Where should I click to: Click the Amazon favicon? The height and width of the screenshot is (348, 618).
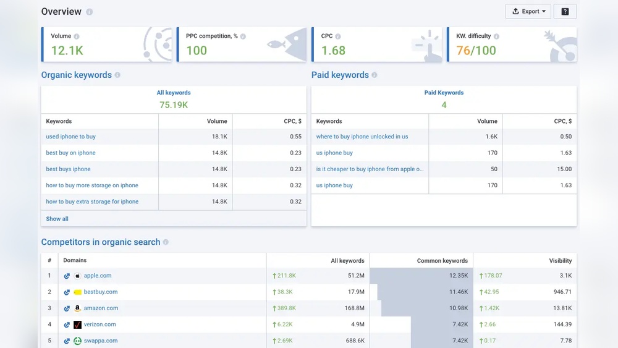pos(78,308)
